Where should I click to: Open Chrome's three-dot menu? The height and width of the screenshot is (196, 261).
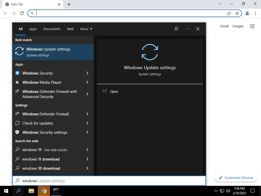[x=255, y=13]
